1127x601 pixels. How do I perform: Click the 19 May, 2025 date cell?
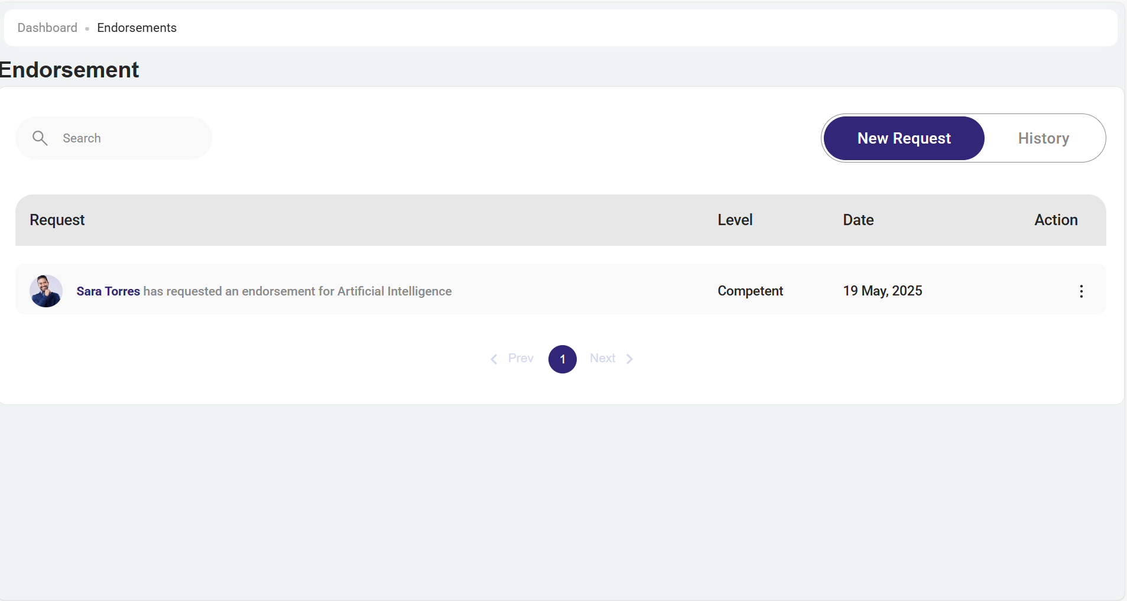[x=882, y=291]
